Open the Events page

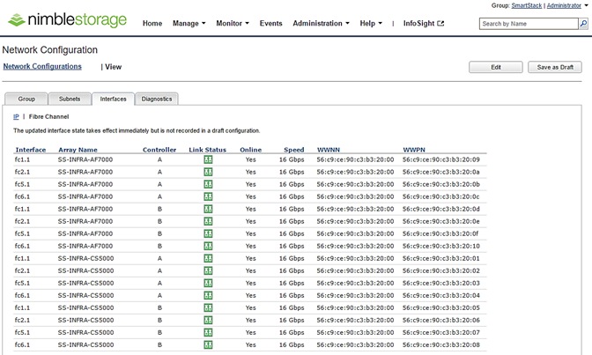(x=270, y=24)
